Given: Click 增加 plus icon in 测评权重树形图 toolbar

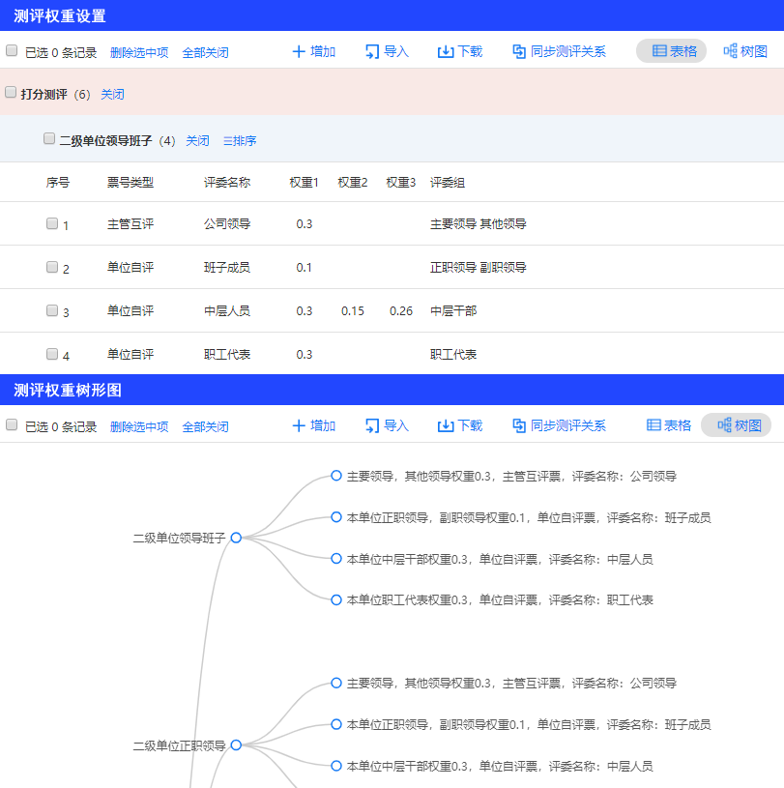Looking at the screenshot, I should coord(299,425).
